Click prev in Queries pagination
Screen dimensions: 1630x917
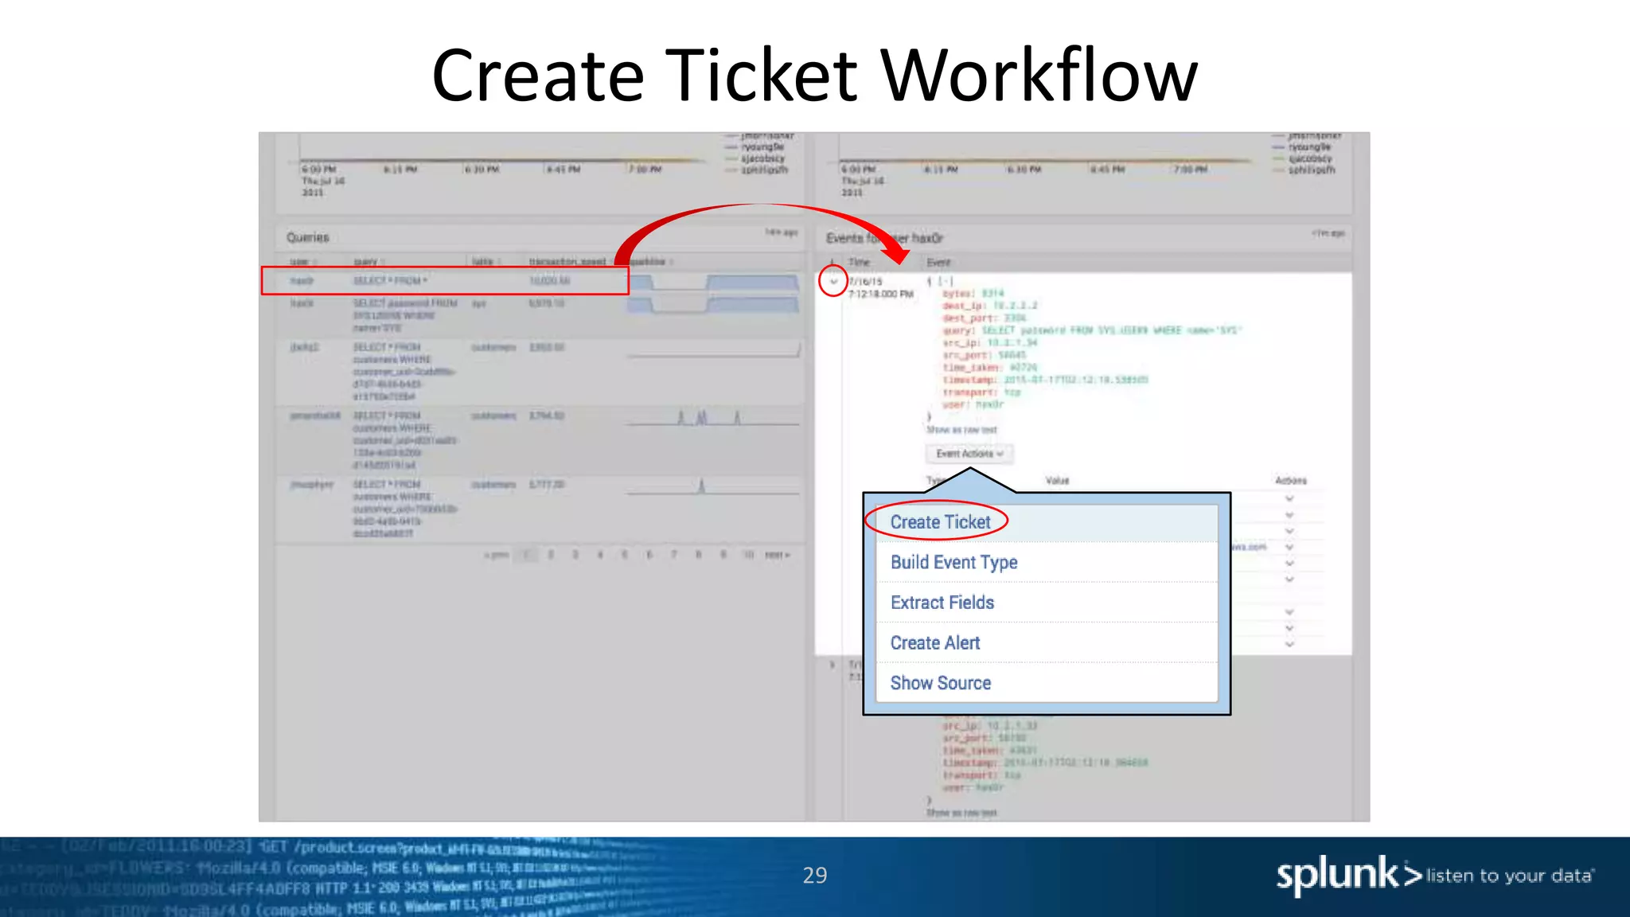pos(496,555)
